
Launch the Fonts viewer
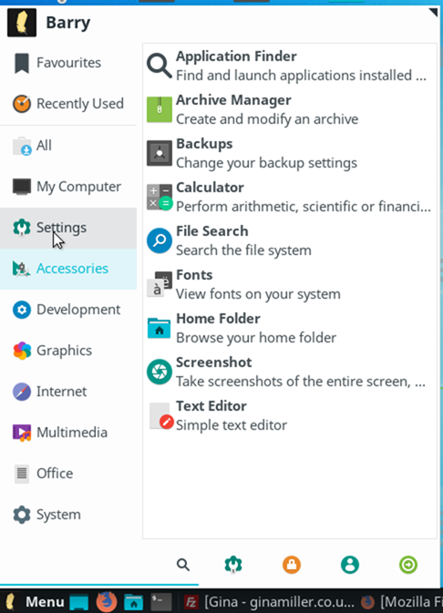[290, 284]
